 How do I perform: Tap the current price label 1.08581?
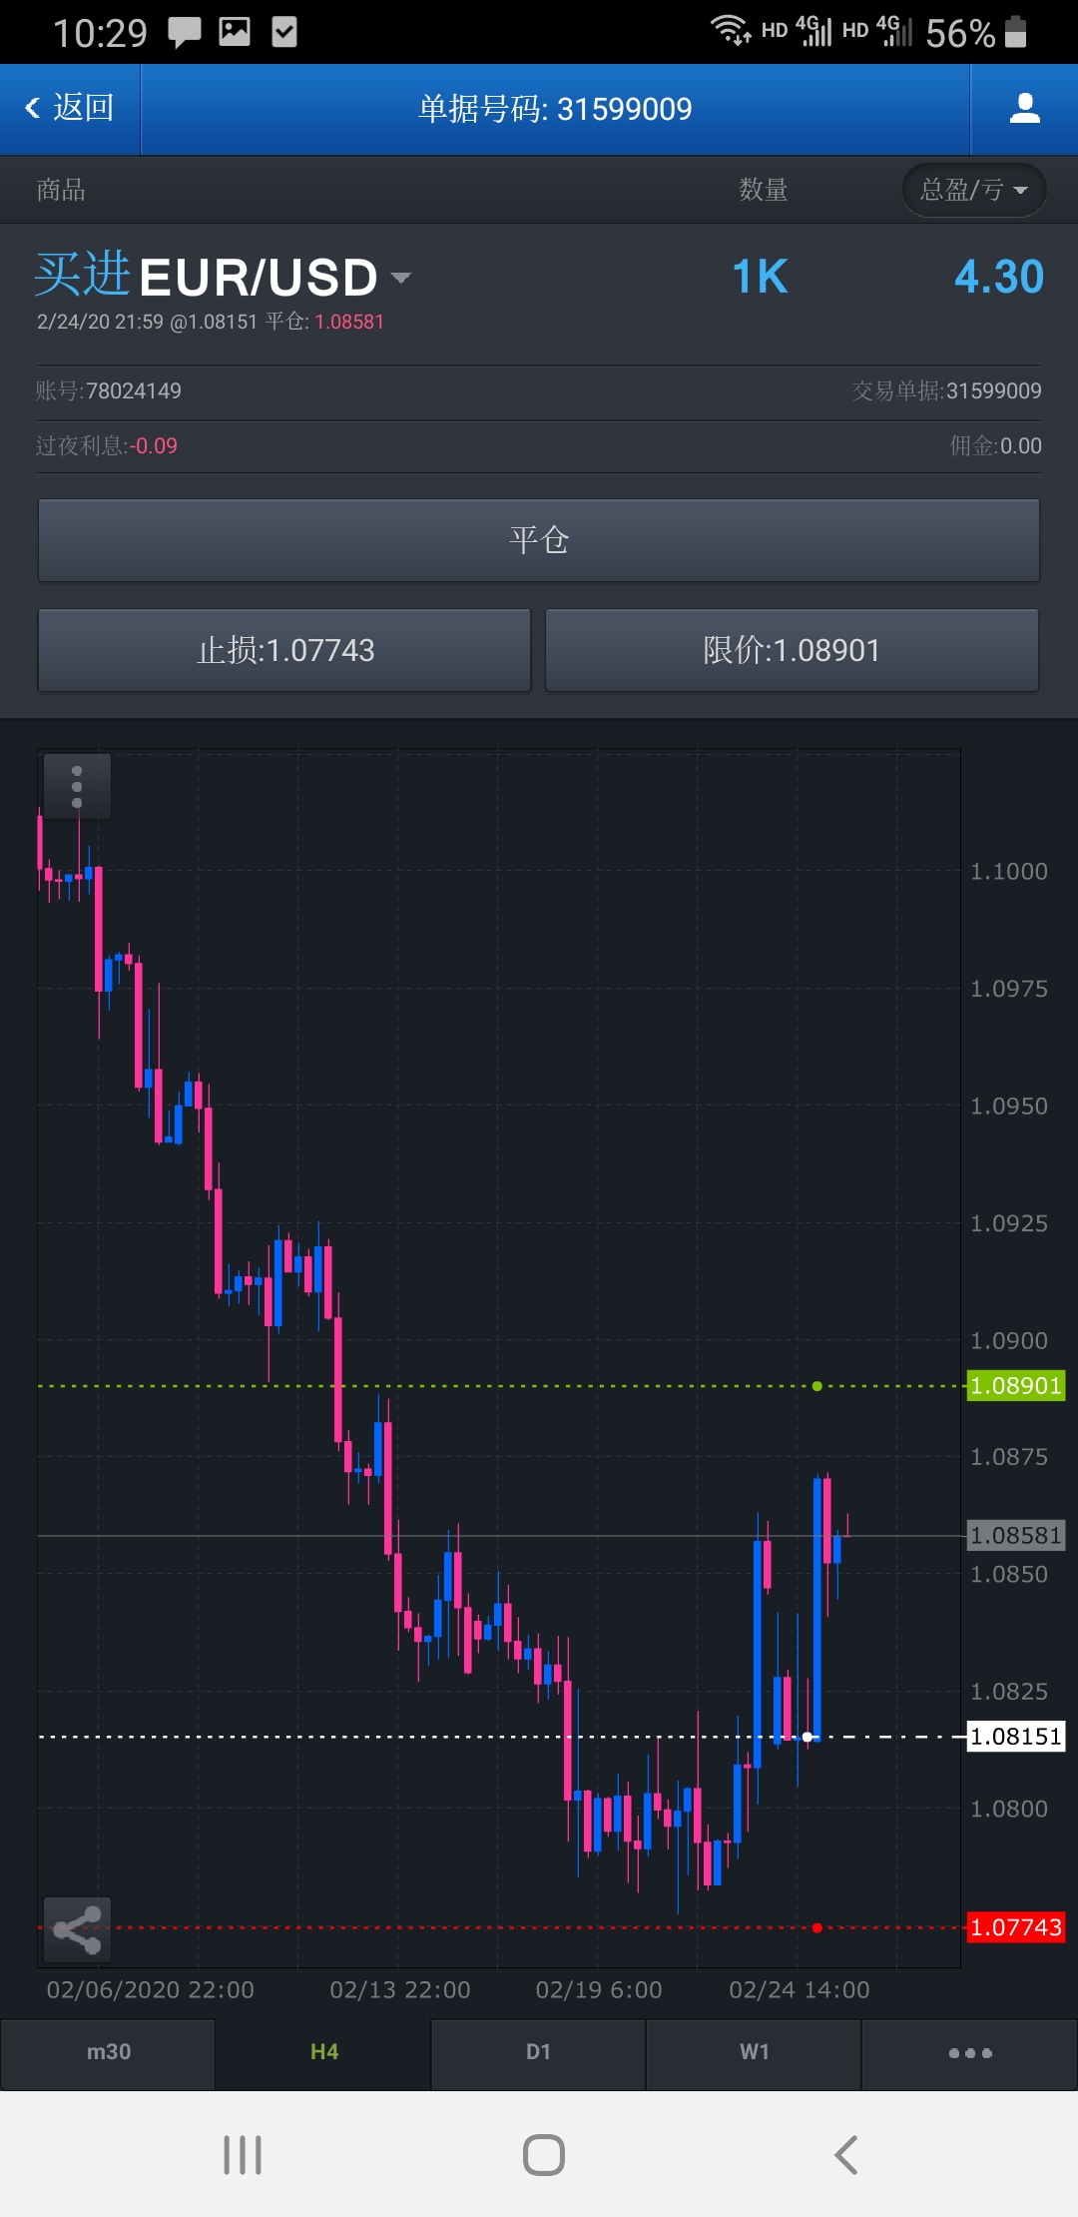(x=1016, y=1535)
